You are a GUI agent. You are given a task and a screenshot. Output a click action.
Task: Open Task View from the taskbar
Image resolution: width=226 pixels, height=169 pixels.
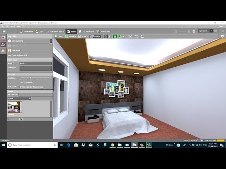[x=61, y=145]
